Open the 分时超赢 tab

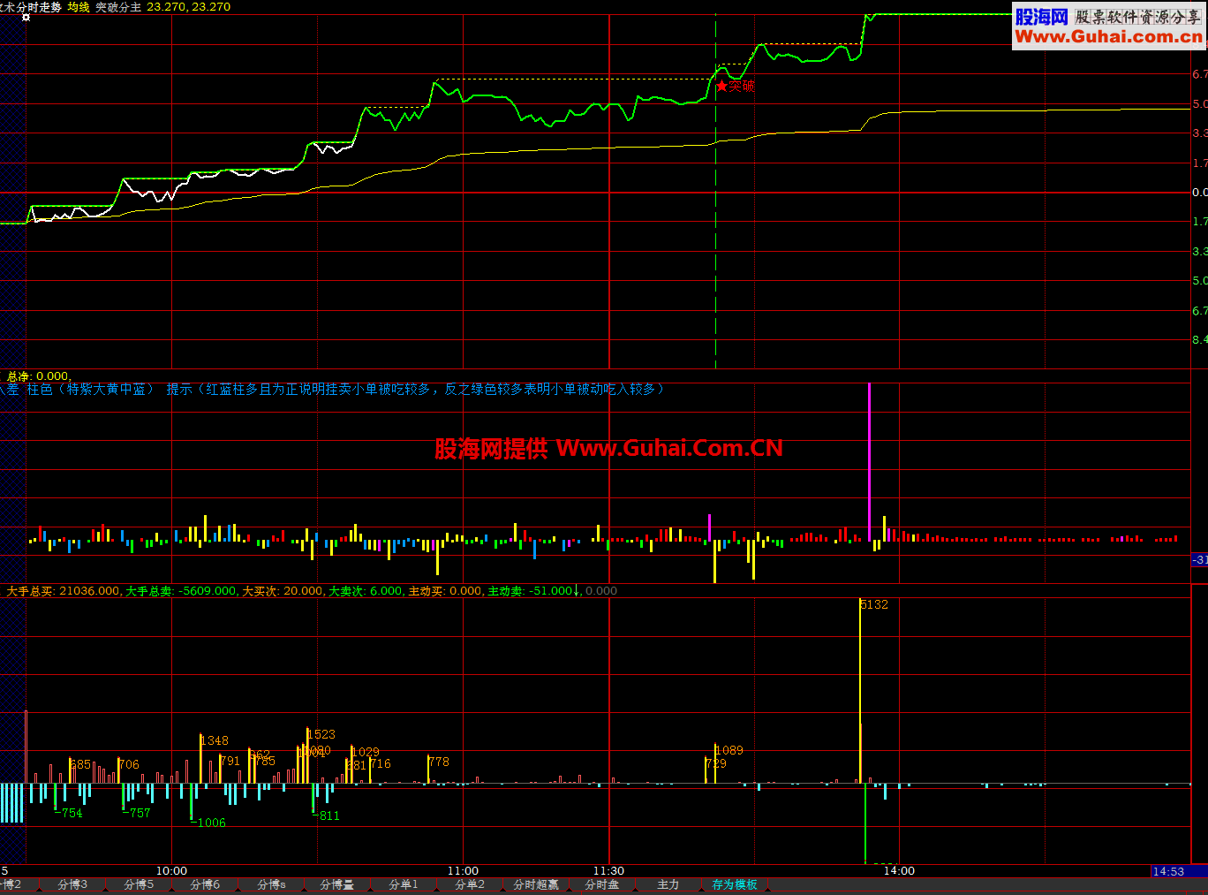536,884
